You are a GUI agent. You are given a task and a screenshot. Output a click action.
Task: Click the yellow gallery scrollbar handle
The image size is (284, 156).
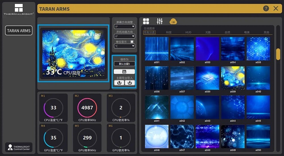click(x=278, y=54)
